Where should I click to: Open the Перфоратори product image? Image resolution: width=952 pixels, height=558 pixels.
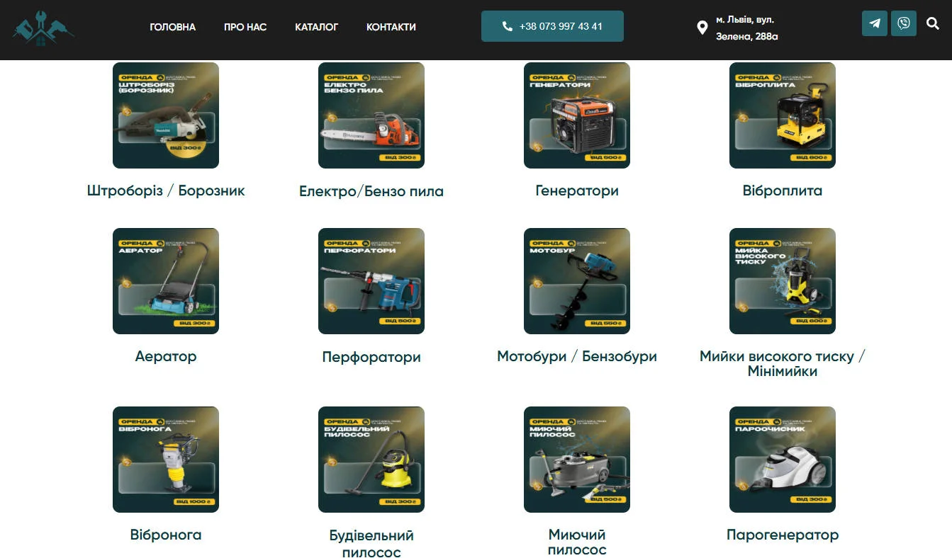pyautogui.click(x=371, y=281)
